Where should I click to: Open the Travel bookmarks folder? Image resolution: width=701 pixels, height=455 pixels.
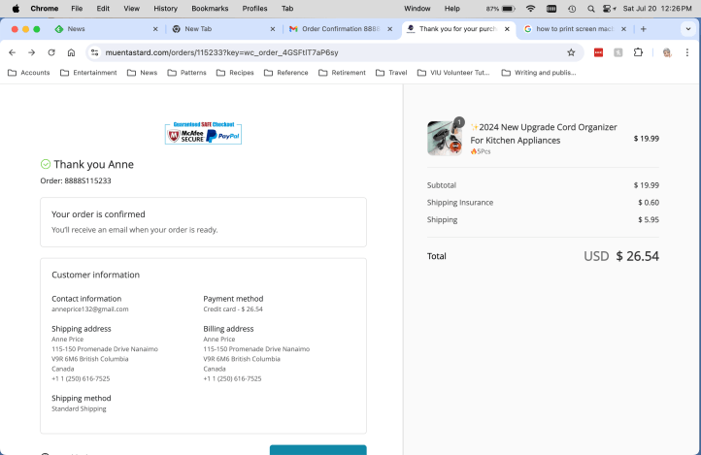pyautogui.click(x=391, y=73)
